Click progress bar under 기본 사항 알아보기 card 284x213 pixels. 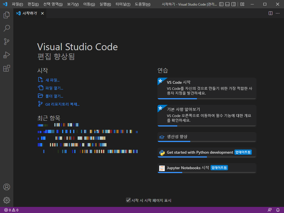pyautogui.click(x=207, y=126)
